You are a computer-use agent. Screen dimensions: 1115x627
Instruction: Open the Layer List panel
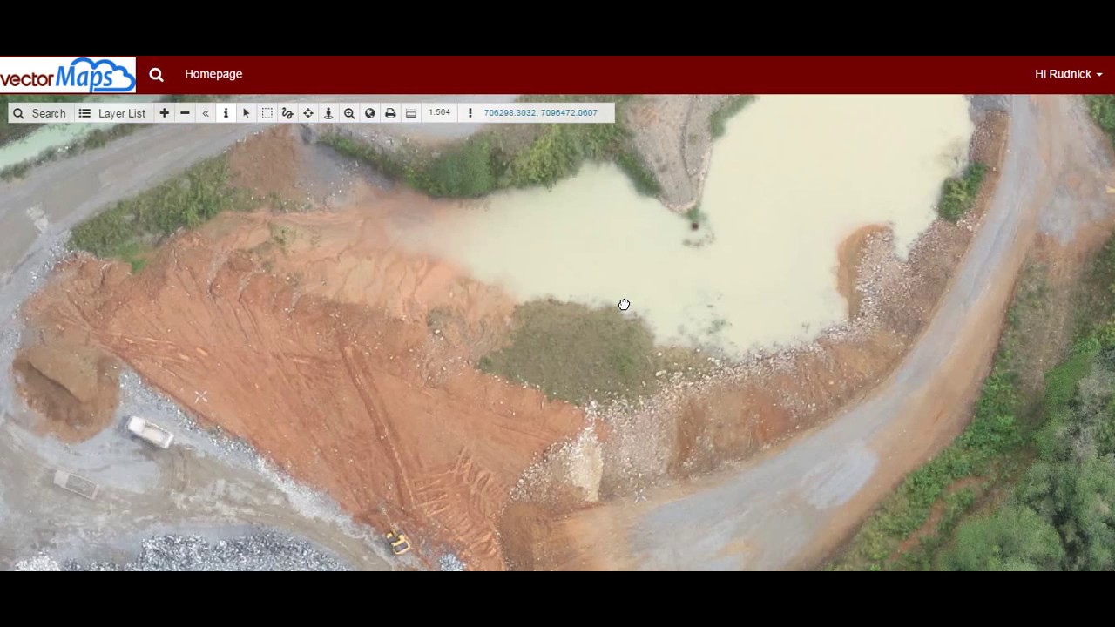(112, 113)
